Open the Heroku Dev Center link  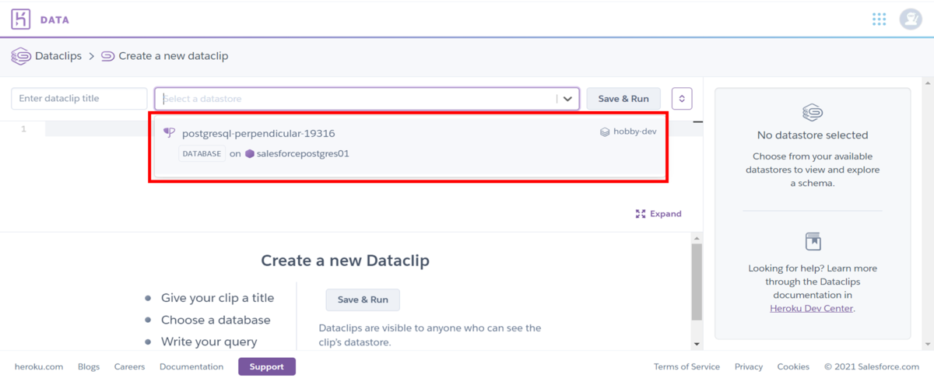tap(811, 308)
